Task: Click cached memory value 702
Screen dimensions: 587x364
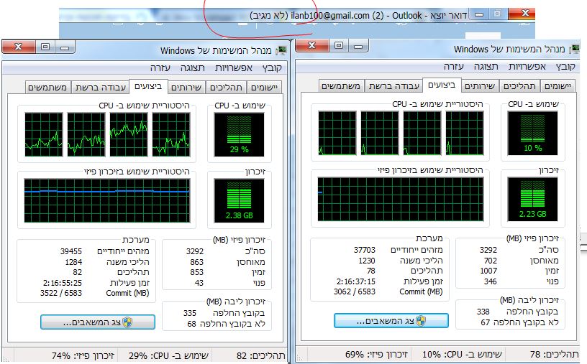Action: 490,261
